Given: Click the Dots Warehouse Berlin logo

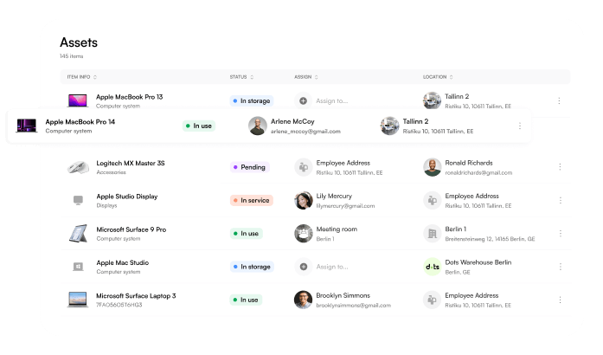Looking at the screenshot, I should click(433, 267).
